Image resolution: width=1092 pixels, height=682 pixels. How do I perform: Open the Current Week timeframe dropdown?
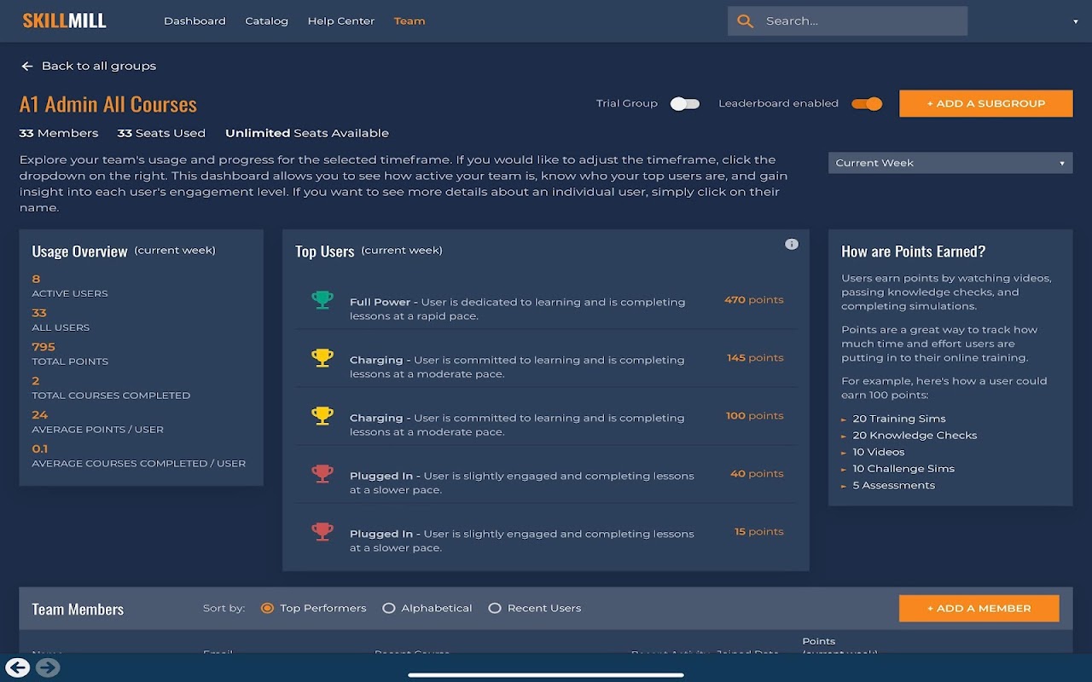pyautogui.click(x=950, y=163)
